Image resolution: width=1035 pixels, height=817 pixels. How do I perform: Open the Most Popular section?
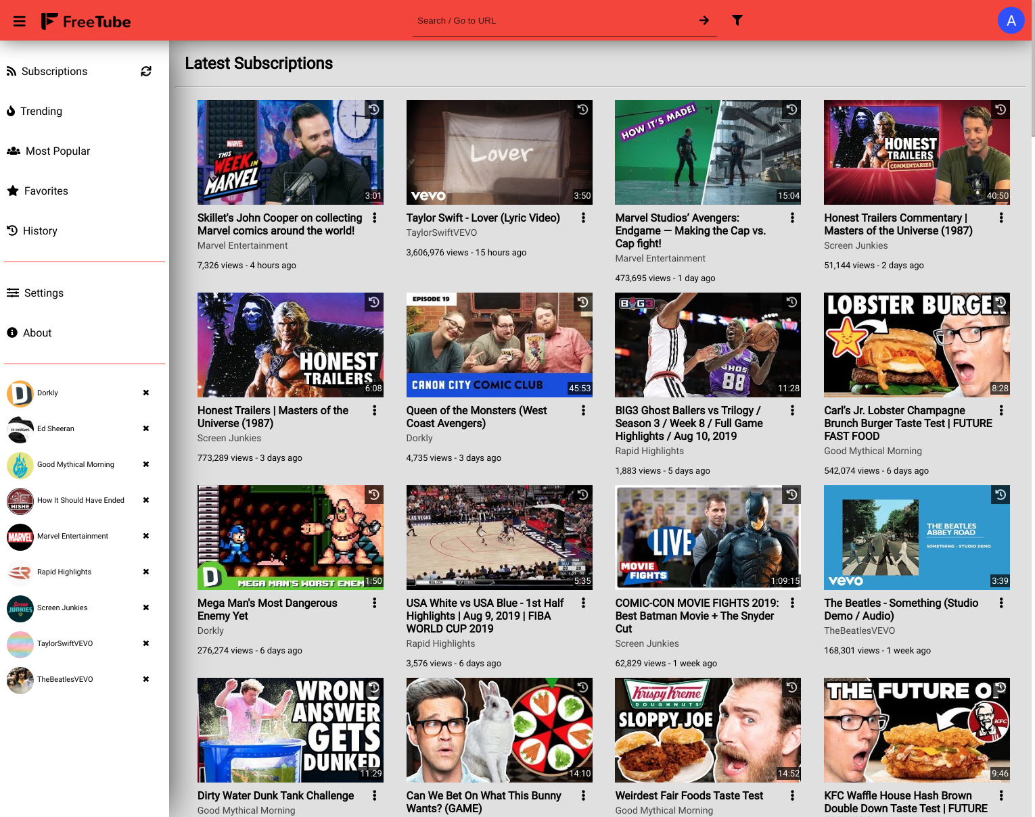pos(57,151)
